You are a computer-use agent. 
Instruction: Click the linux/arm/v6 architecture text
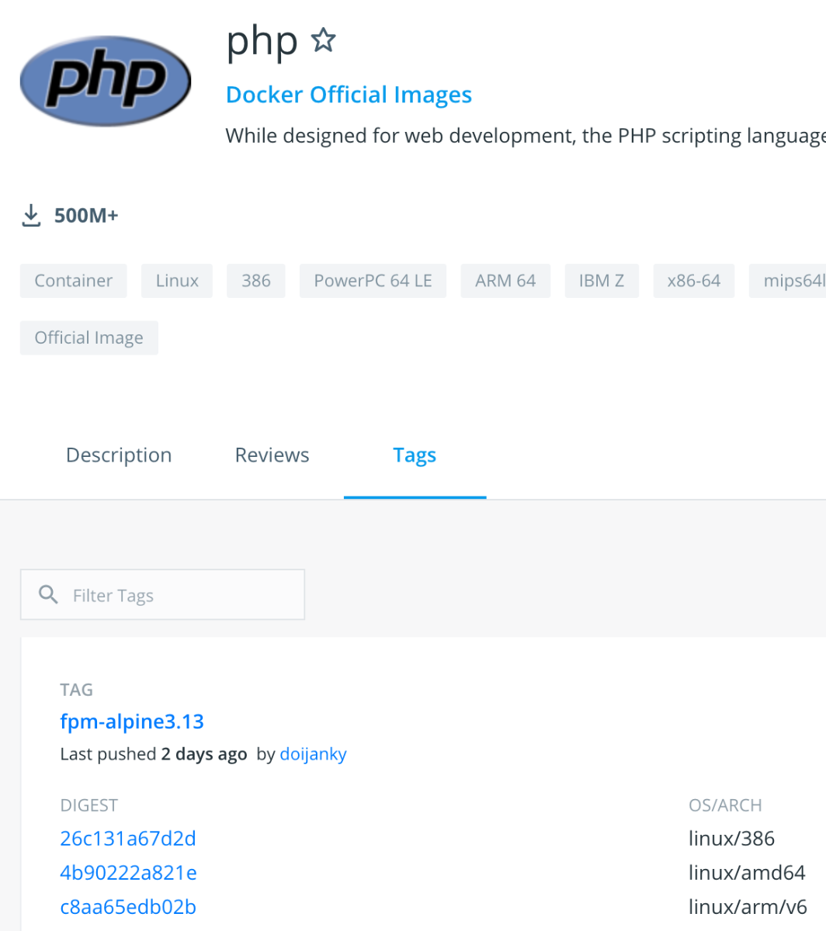(748, 907)
